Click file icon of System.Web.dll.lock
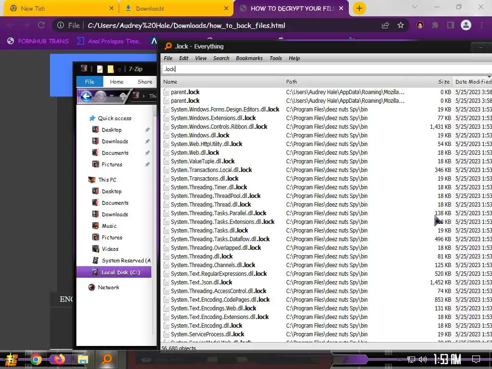Viewport: 492px width, 369px height. (x=166, y=152)
